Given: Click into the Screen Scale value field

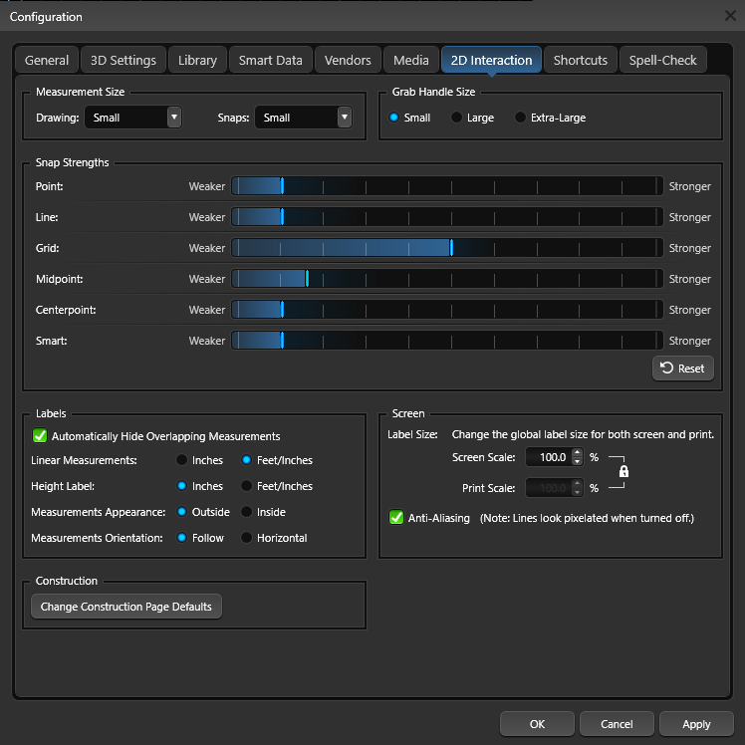Looking at the screenshot, I should tap(549, 457).
